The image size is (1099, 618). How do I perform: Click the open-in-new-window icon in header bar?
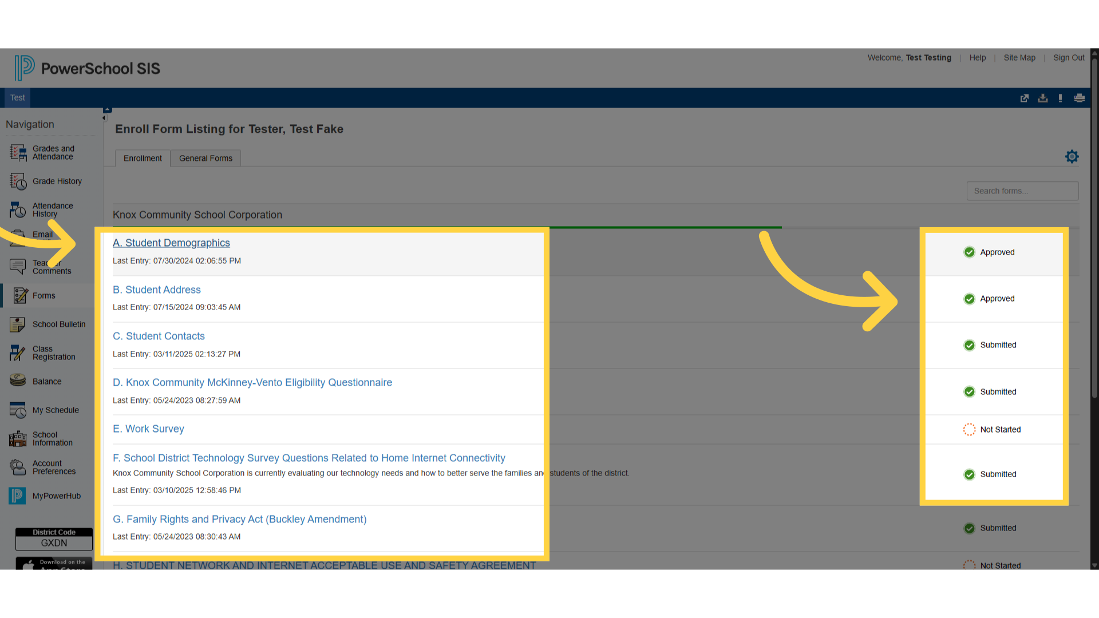(1025, 98)
